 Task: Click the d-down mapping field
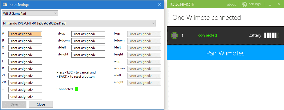(x=88, y=41)
